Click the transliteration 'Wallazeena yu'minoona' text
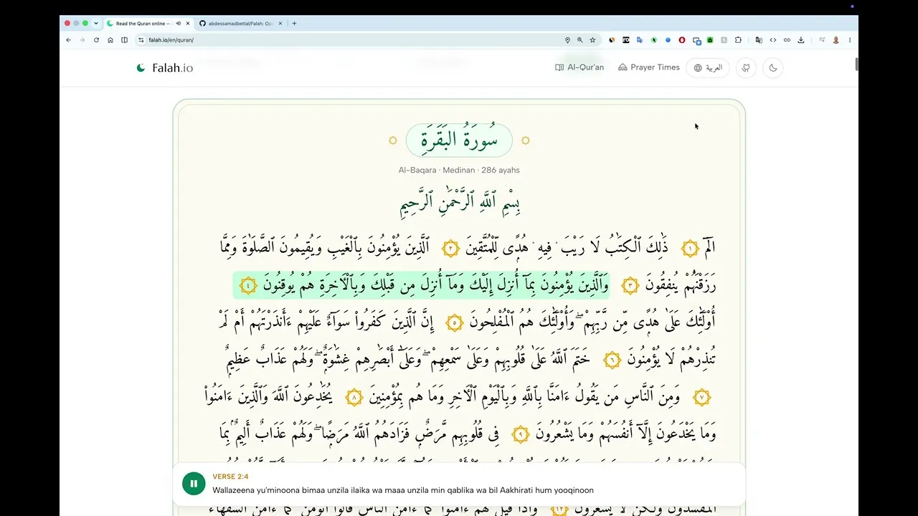This screenshot has width=918, height=516. 403,490
